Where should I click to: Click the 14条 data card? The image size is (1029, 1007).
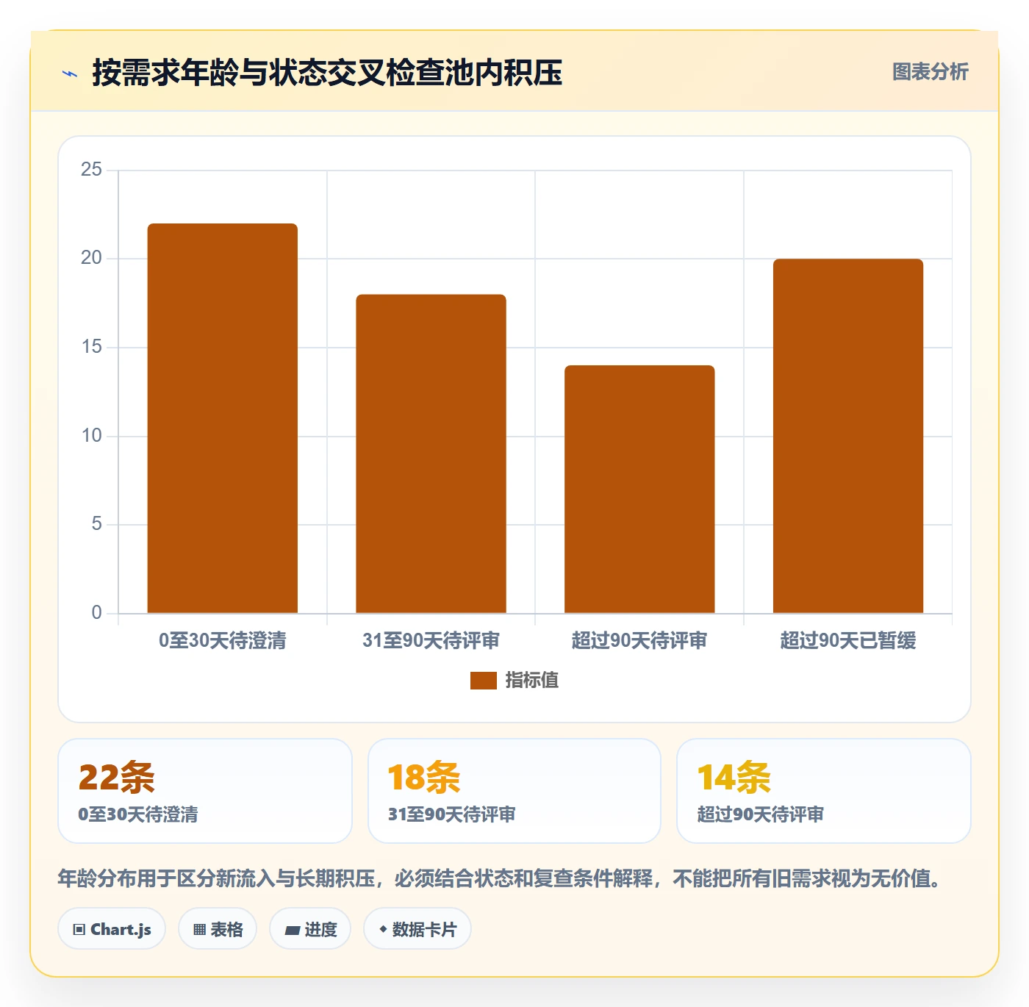[824, 791]
